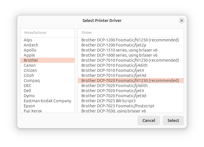This screenshot has width=204, height=147.
Task: Select Canon in the manufacturer list
Action: (x=30, y=65)
